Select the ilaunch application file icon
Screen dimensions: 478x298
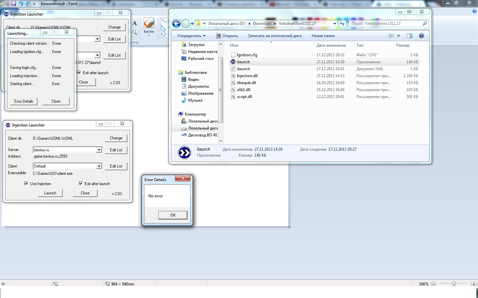coord(233,62)
